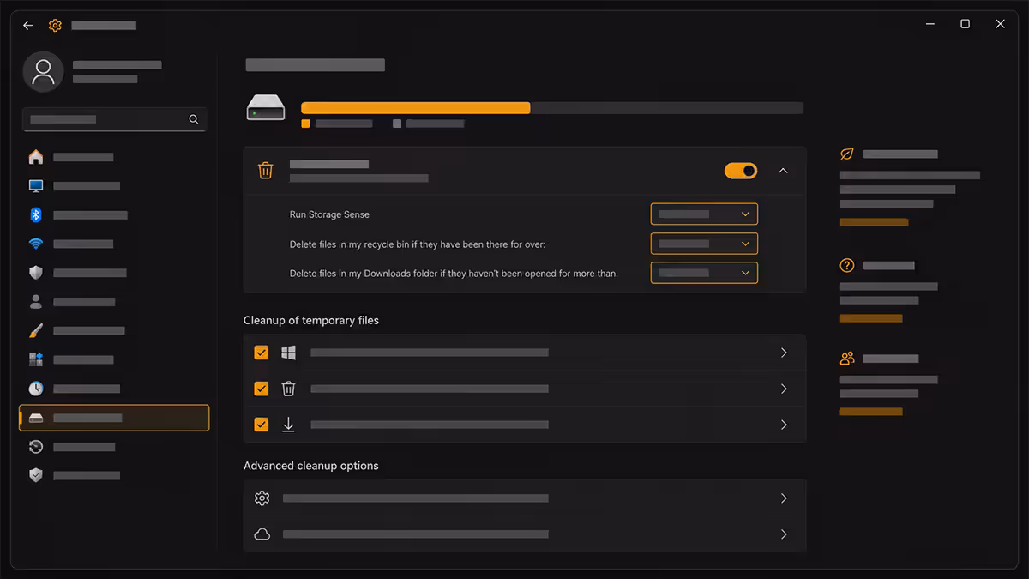Click the orange trash can Storage Sense icon

pyautogui.click(x=266, y=171)
